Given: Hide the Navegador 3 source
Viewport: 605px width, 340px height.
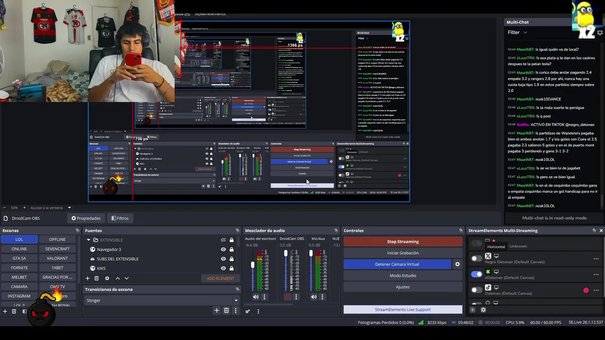Looking at the screenshot, I should 223,249.
